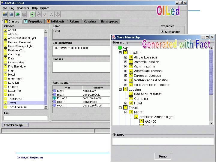216x162 pixels.
Task: Click the class icon next to FiveStarsHotel
Action: (5, 66)
